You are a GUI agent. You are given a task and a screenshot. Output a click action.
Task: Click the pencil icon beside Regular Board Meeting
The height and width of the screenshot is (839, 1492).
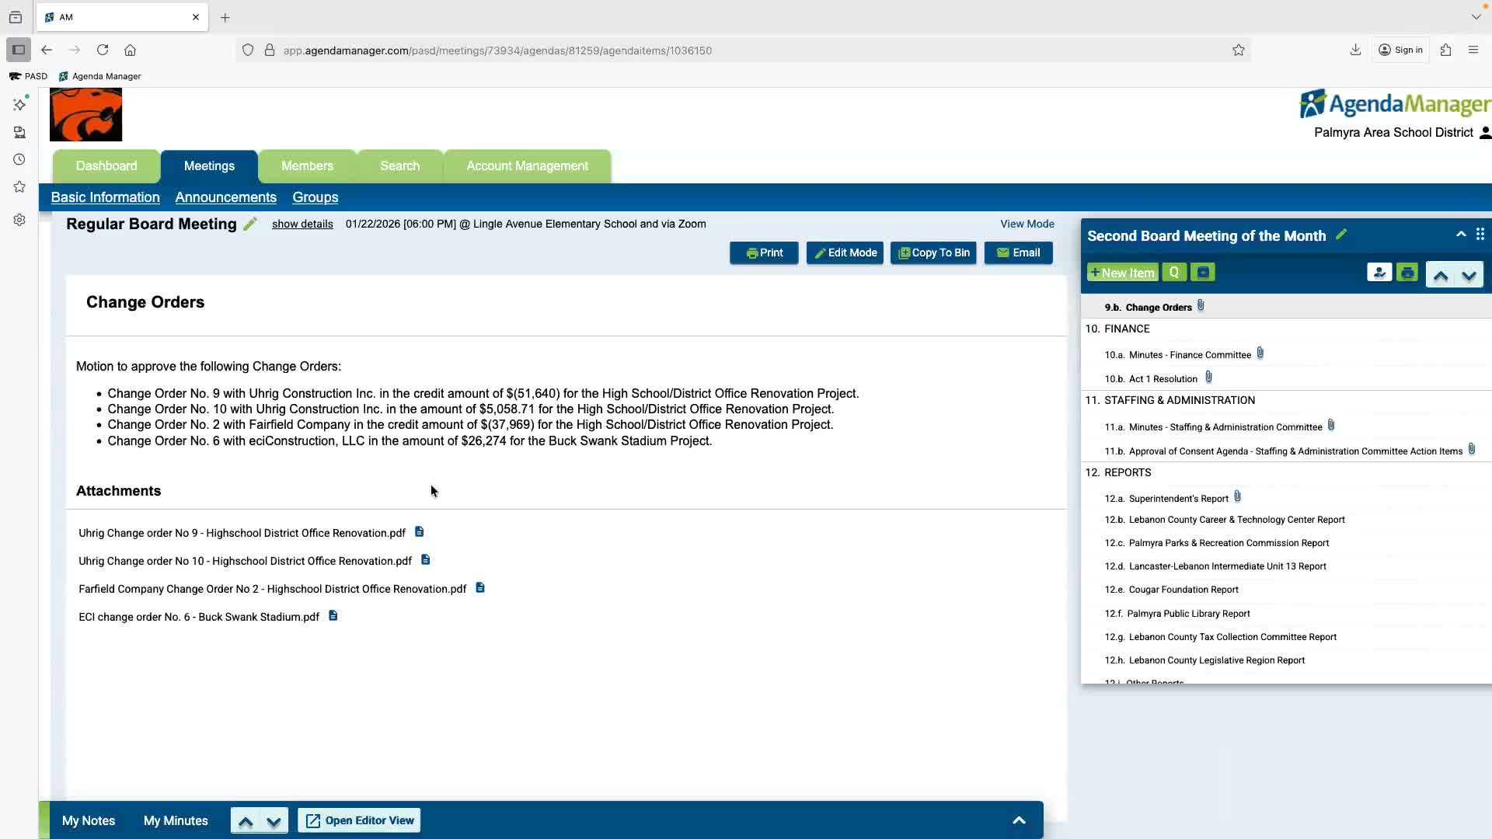(249, 225)
